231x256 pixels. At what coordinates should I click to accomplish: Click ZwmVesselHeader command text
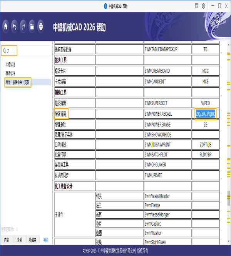157,196
